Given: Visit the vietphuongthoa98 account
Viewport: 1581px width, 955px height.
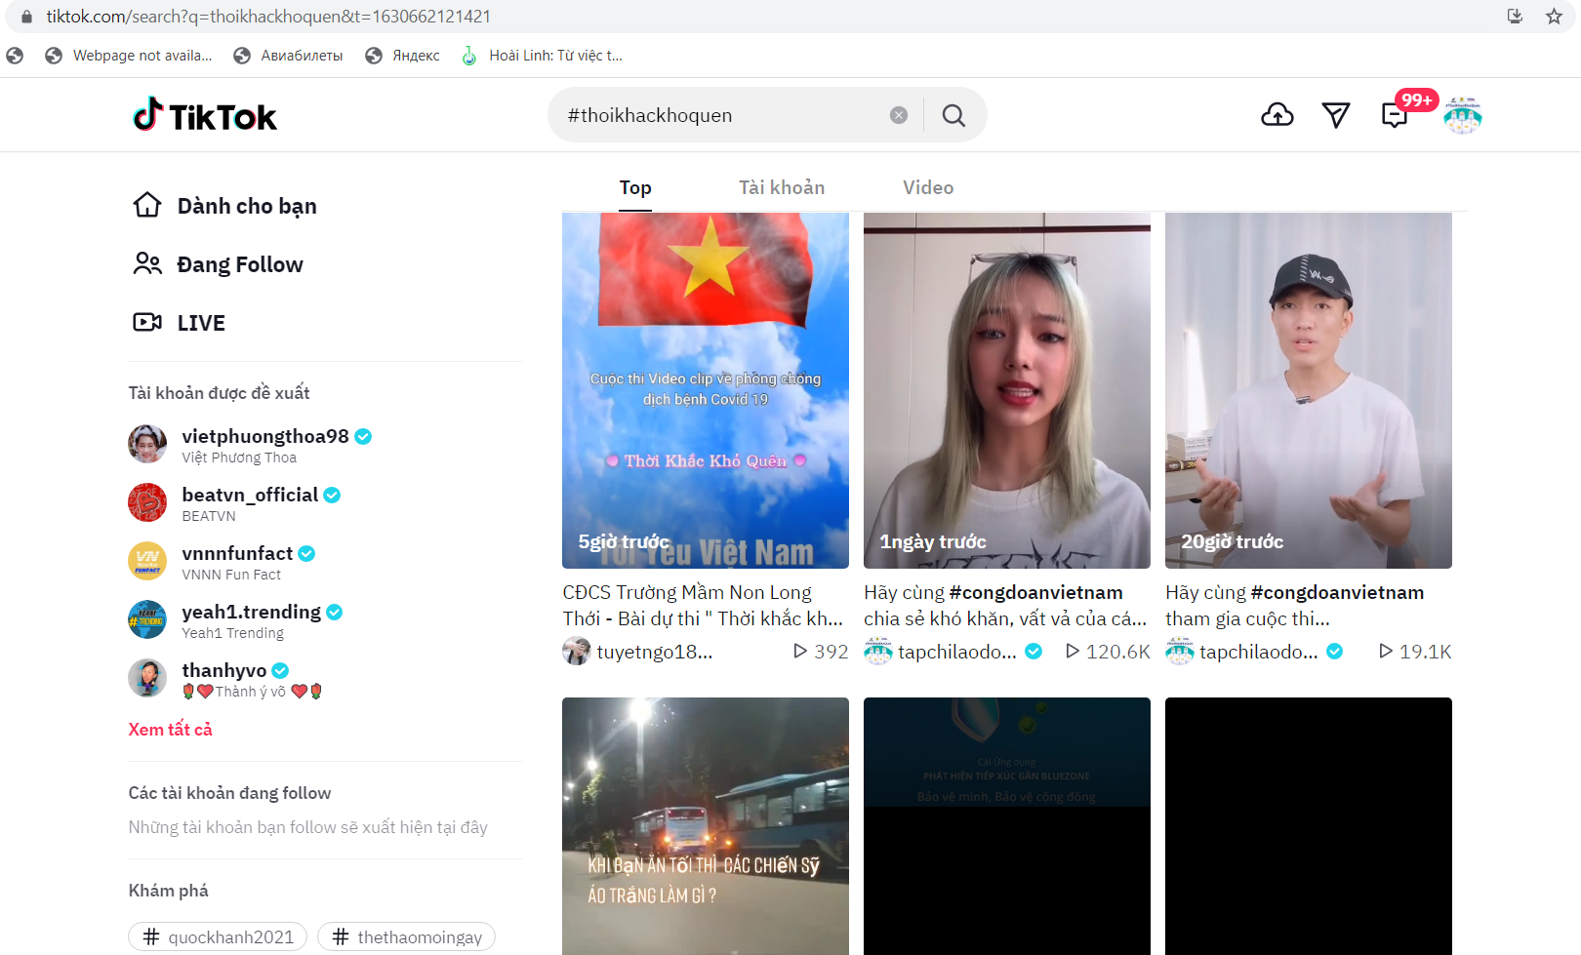Looking at the screenshot, I should (x=263, y=436).
